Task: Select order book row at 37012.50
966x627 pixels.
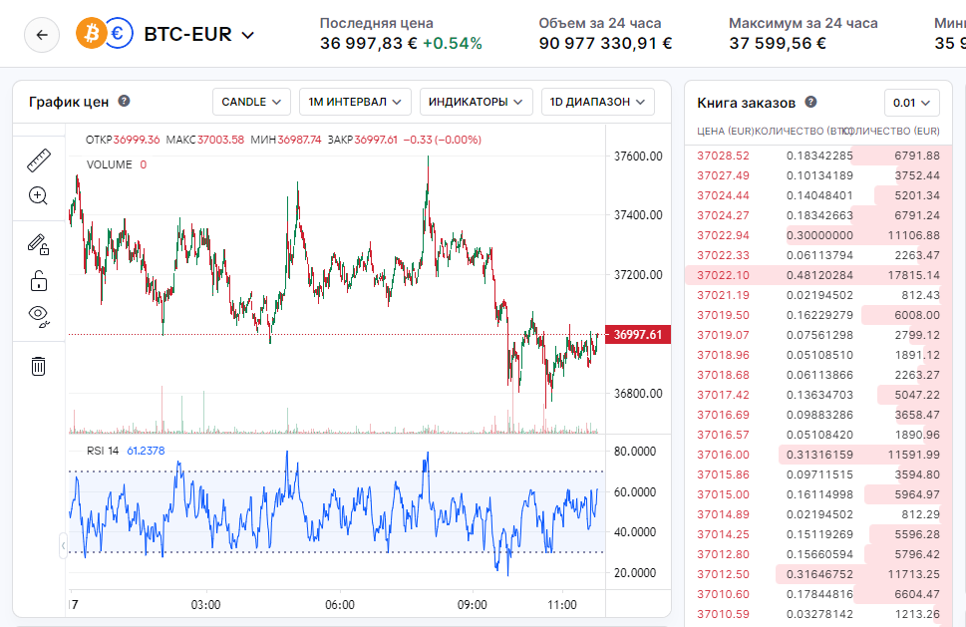Action: pos(818,574)
